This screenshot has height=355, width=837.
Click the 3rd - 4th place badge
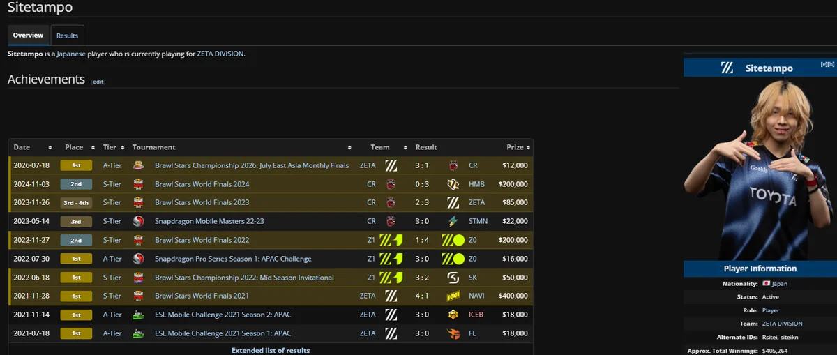click(x=76, y=203)
